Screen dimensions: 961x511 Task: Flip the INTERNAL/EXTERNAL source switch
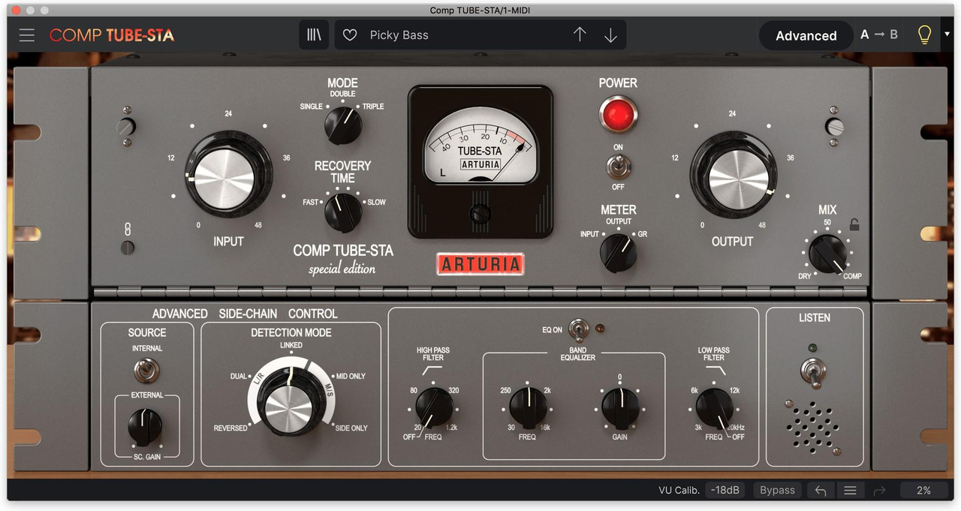[146, 370]
